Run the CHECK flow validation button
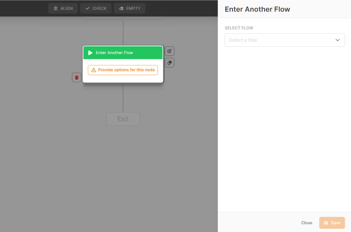351x232 pixels. (x=96, y=8)
